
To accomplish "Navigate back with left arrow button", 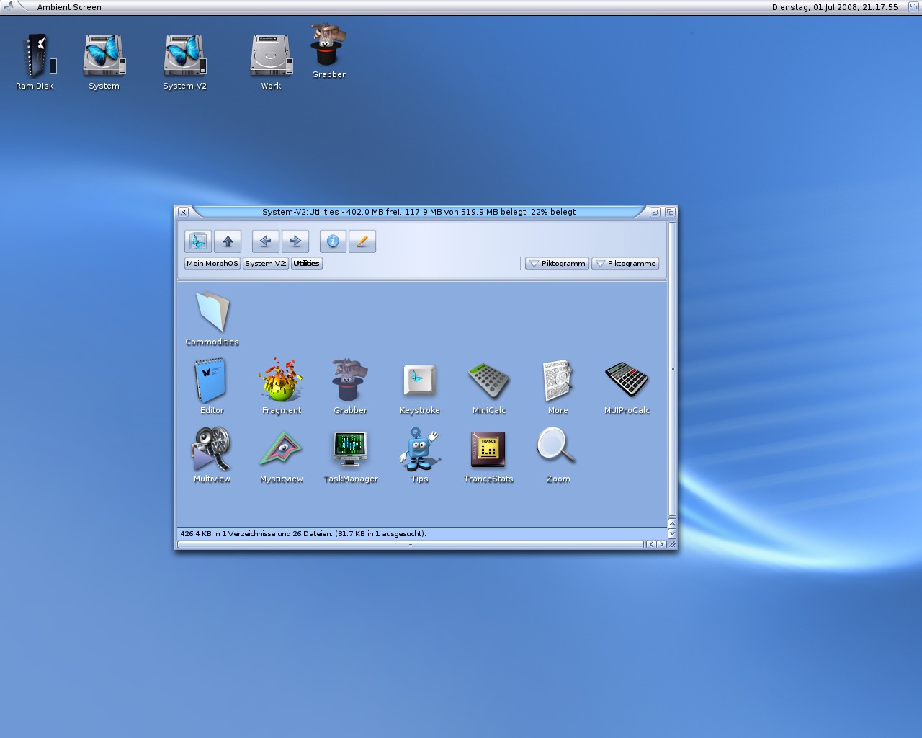I will [x=265, y=241].
